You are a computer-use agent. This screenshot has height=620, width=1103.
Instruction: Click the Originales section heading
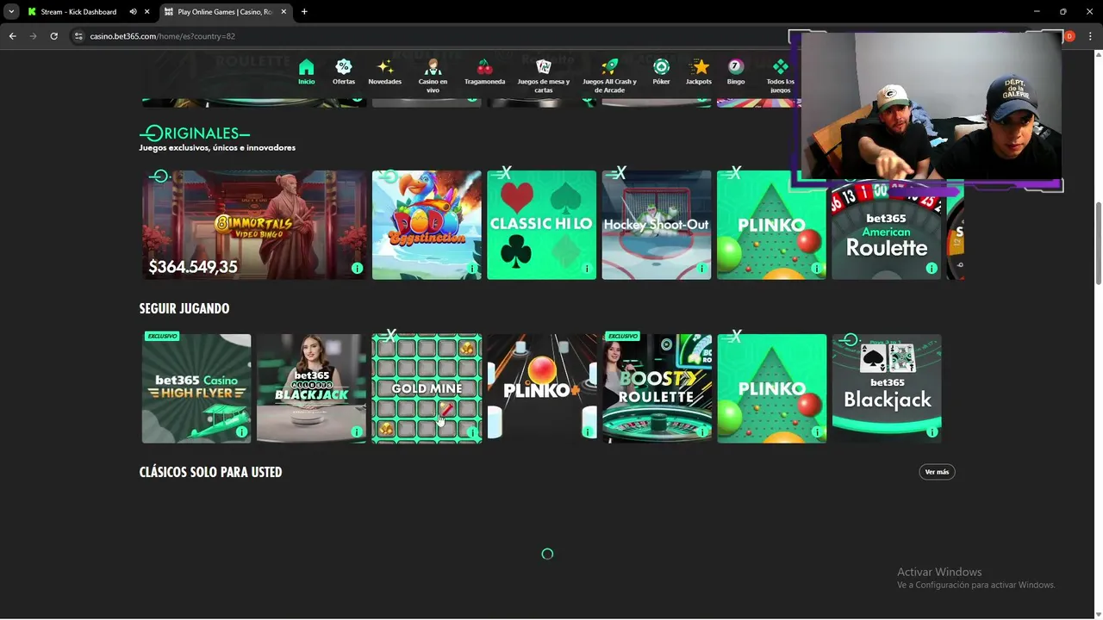(195, 133)
